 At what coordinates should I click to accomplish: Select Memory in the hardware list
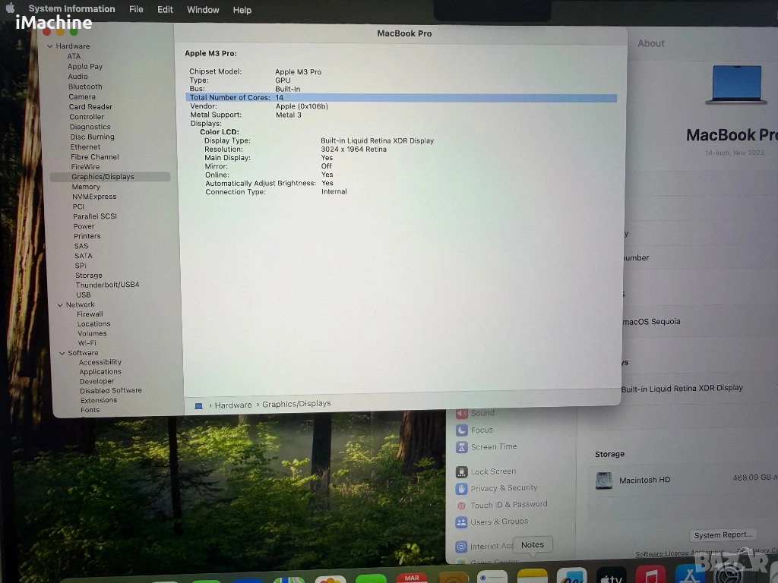pyautogui.click(x=86, y=187)
